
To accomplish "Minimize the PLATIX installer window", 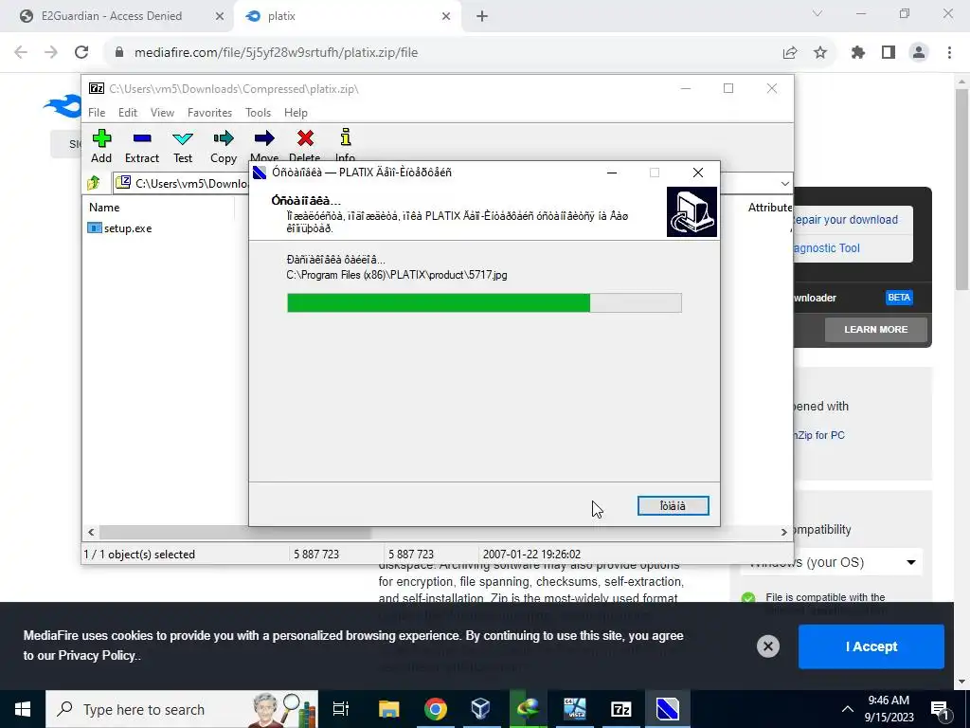I will [x=612, y=173].
